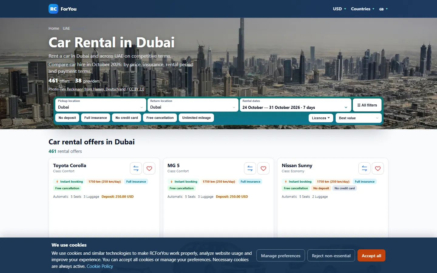Click the Nissan Sunny car title

click(297, 165)
